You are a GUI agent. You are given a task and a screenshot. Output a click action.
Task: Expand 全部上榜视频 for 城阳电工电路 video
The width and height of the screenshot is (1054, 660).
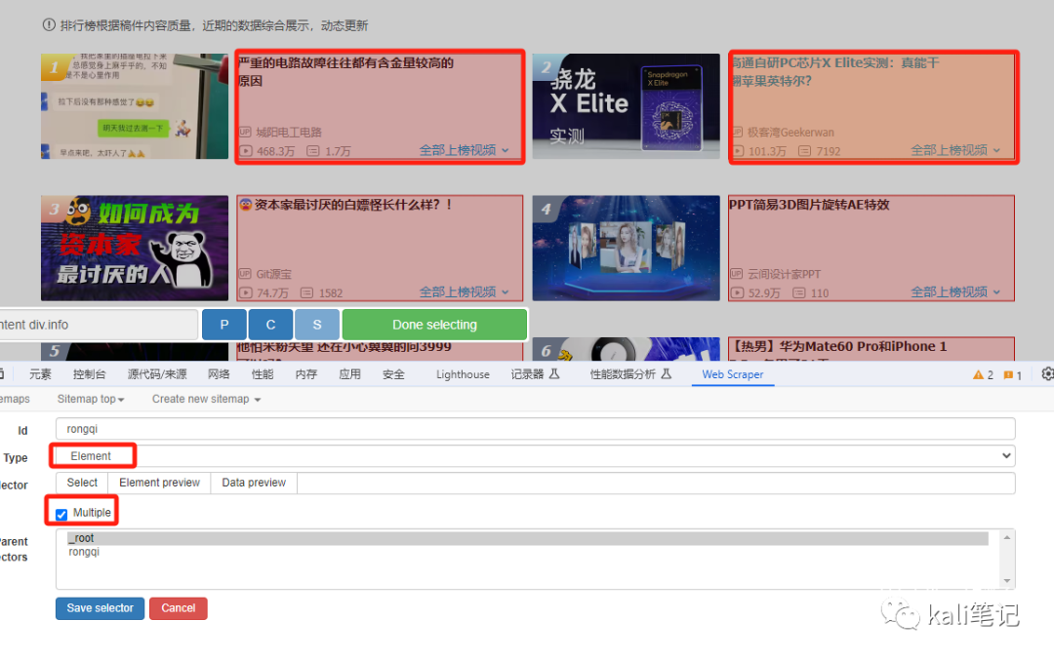pyautogui.click(x=464, y=150)
